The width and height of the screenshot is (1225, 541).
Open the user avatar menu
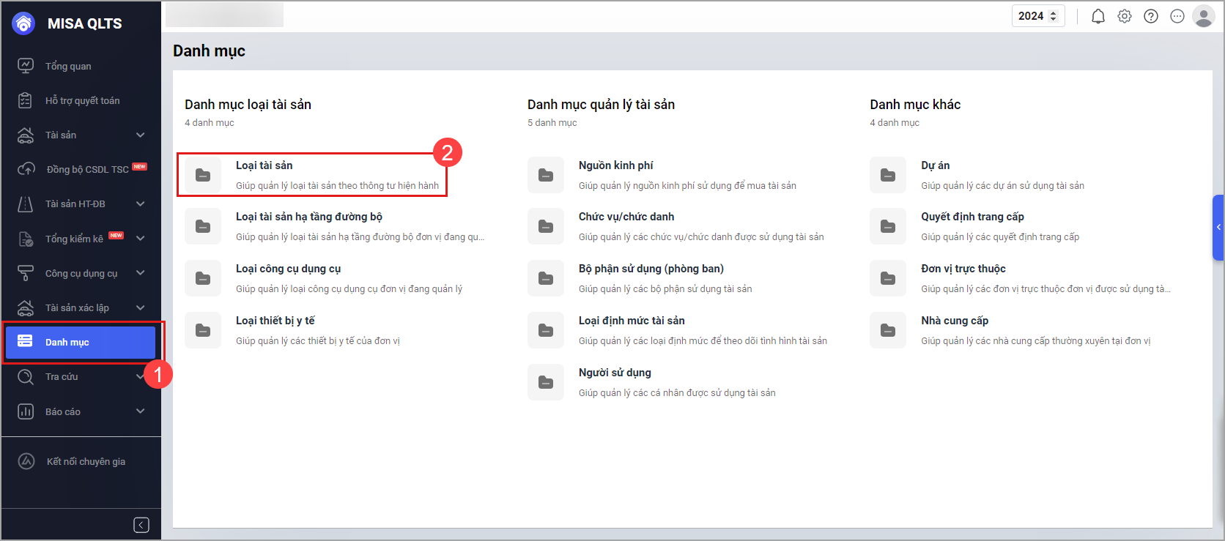[x=1204, y=16]
